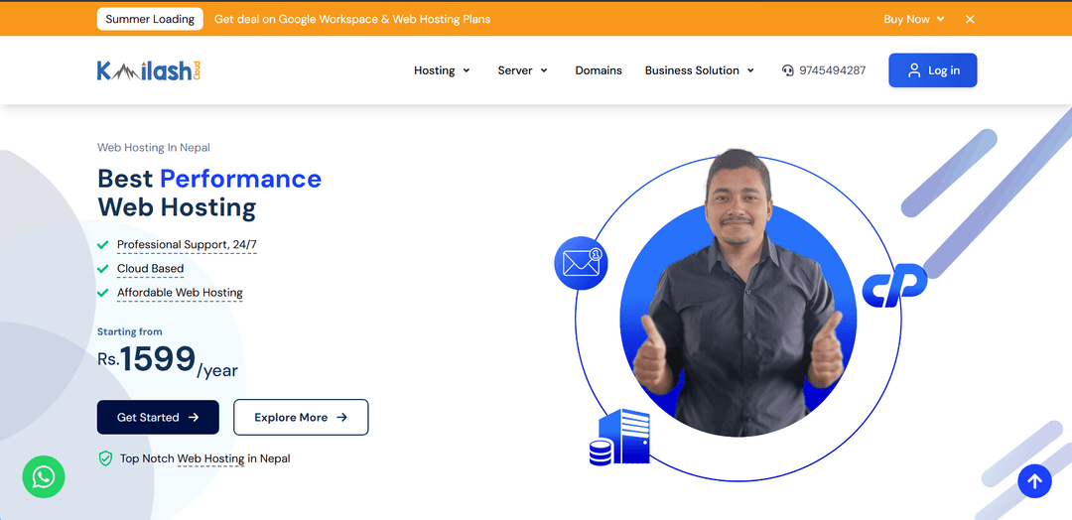Open the Web Hosting underlined link
Viewport: 1072px width, 520px height.
click(x=210, y=458)
